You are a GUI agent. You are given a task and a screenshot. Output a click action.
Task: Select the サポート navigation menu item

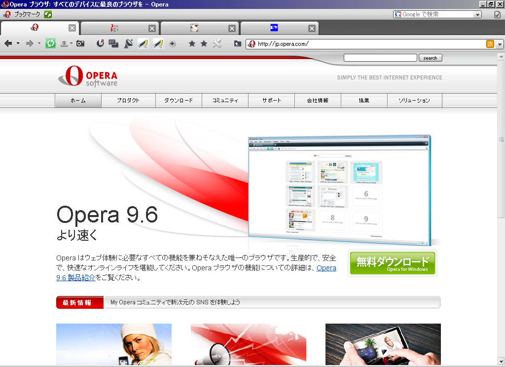click(272, 101)
